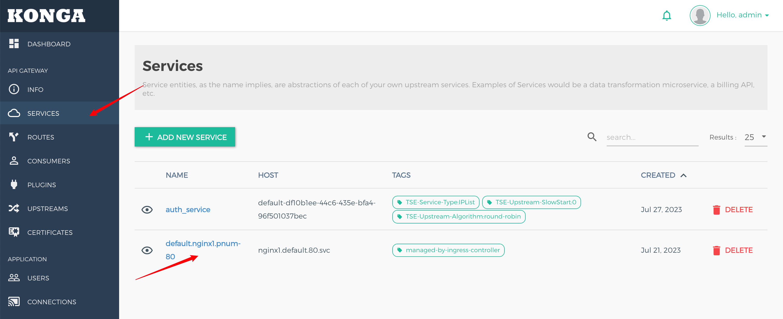Screen dimensions: 783x319
Task: Sort by NAME column header
Action: pos(177,175)
